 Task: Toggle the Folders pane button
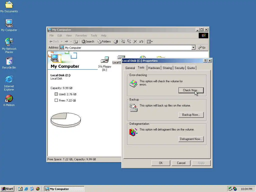(104, 42)
